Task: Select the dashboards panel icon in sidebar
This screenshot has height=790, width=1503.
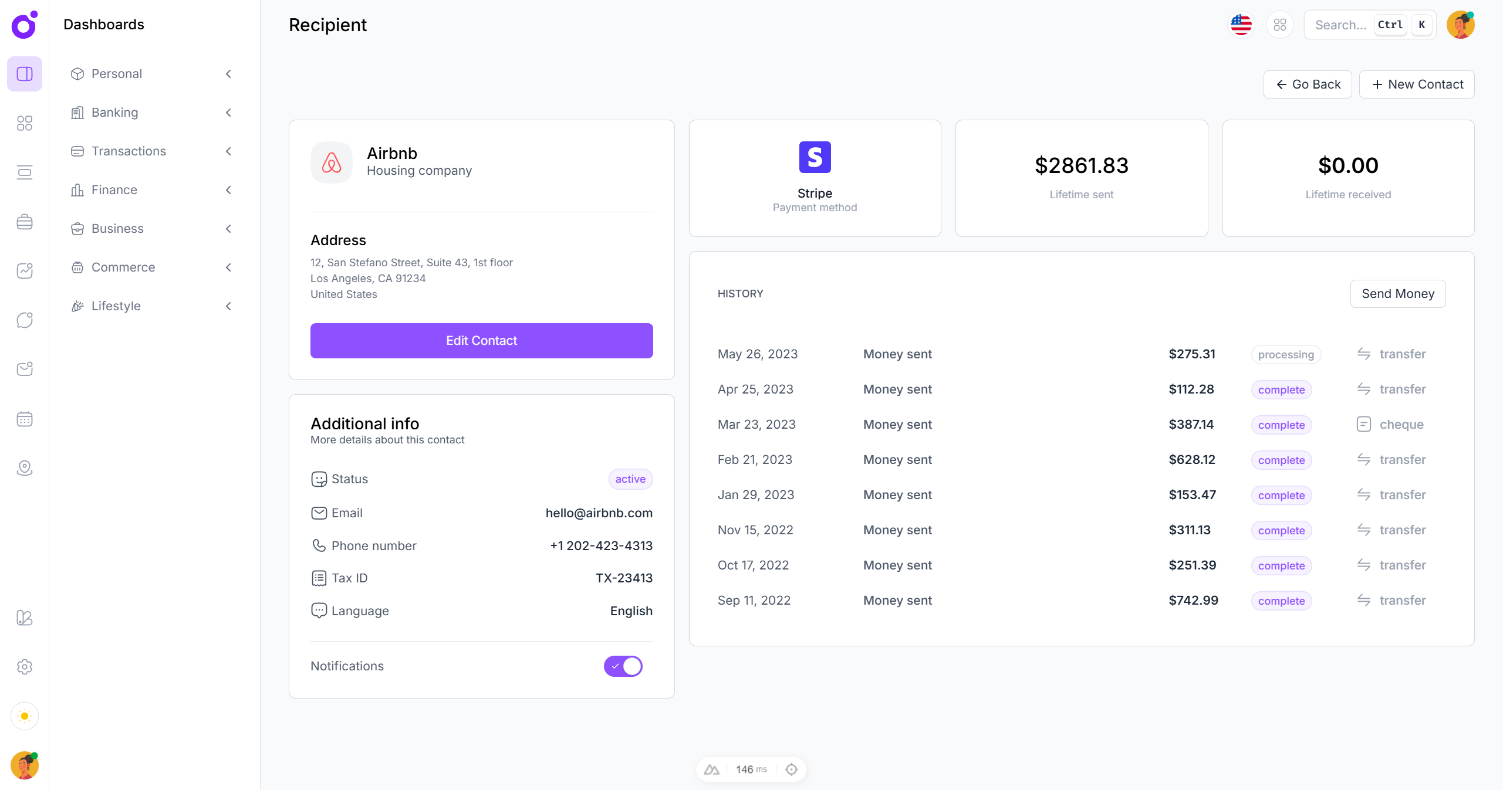Action: [x=24, y=74]
